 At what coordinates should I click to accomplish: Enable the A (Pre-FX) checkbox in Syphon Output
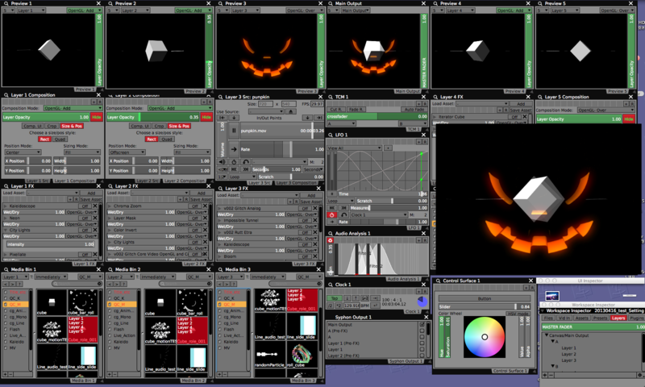tap(422, 331)
